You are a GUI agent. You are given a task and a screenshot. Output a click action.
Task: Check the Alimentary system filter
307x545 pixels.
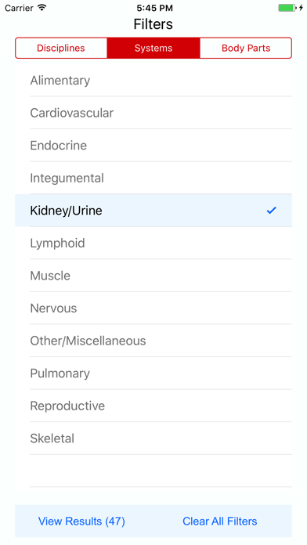coord(153,81)
